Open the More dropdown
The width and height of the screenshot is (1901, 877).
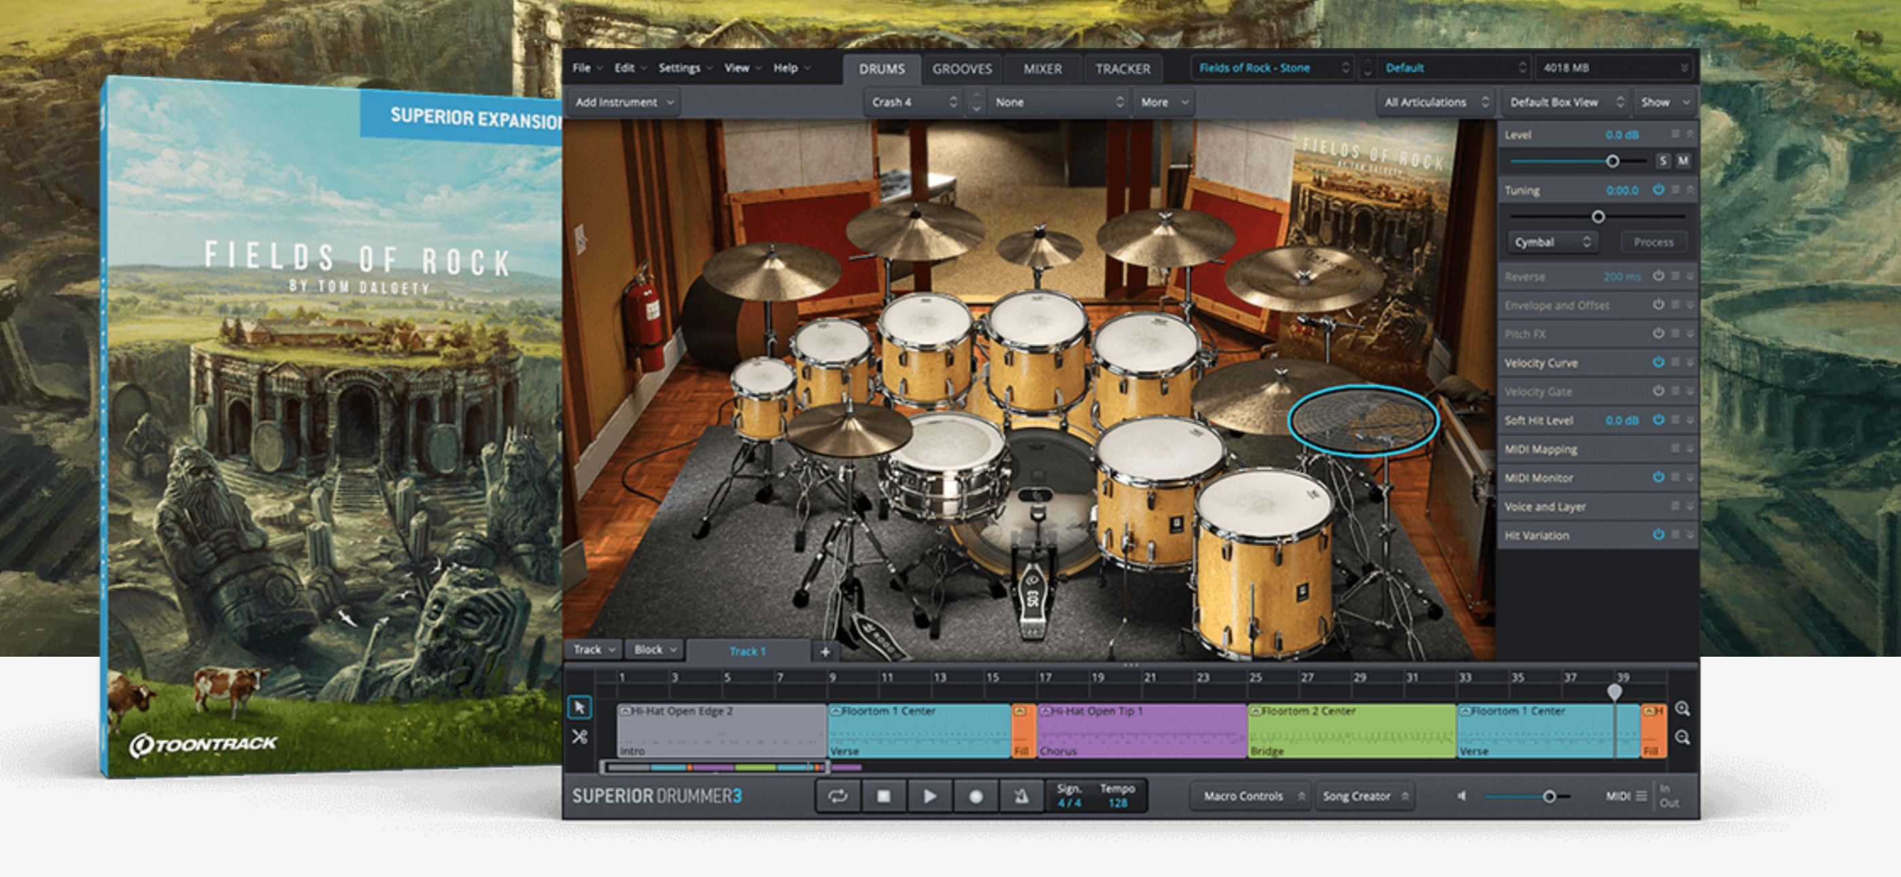(x=1164, y=102)
